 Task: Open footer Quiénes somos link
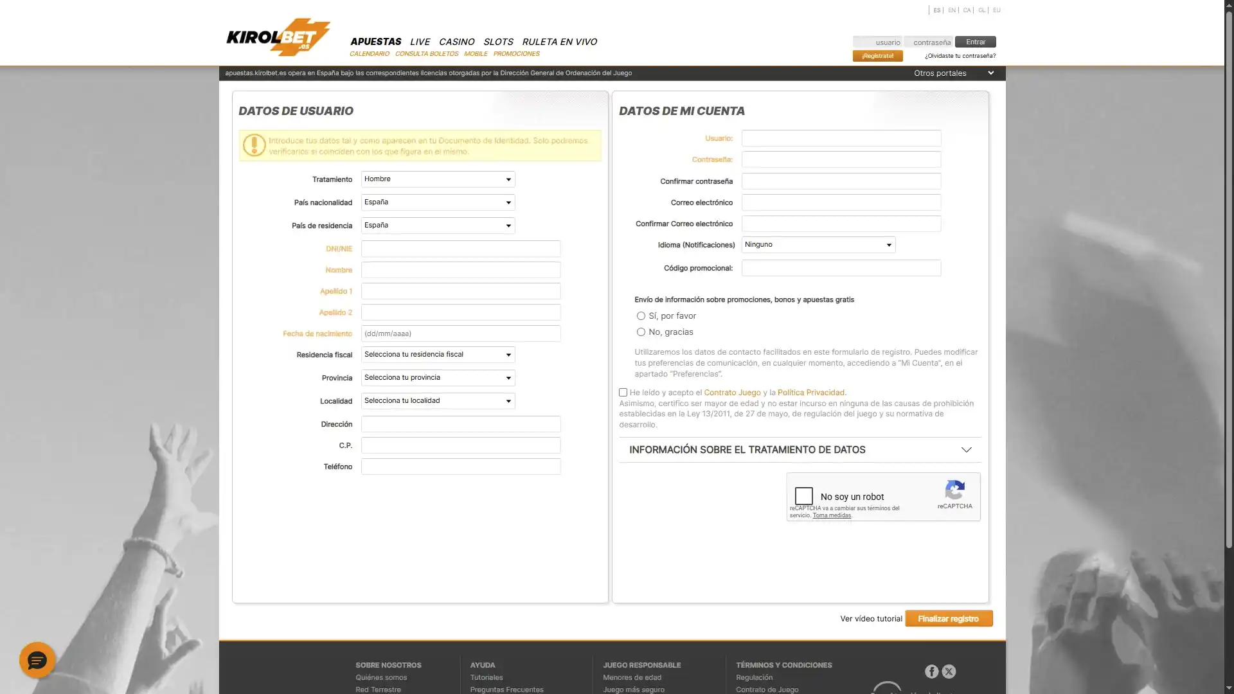click(x=381, y=677)
